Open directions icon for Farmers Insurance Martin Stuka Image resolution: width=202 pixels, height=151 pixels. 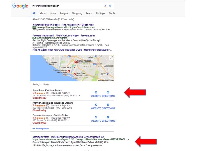pyautogui.click(x=108, y=117)
